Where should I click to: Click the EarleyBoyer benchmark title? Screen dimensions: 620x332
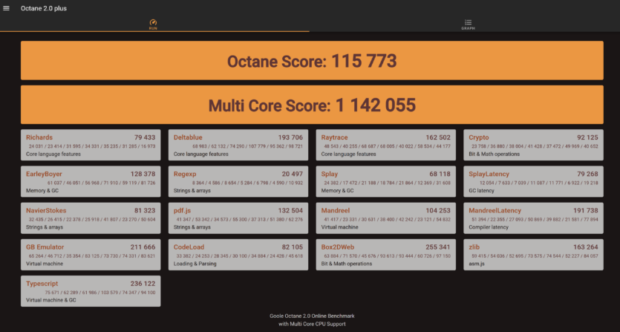[x=44, y=174]
